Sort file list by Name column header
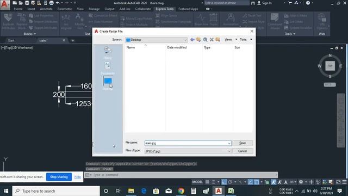Viewport: 348px width, 196px height. coord(130,47)
